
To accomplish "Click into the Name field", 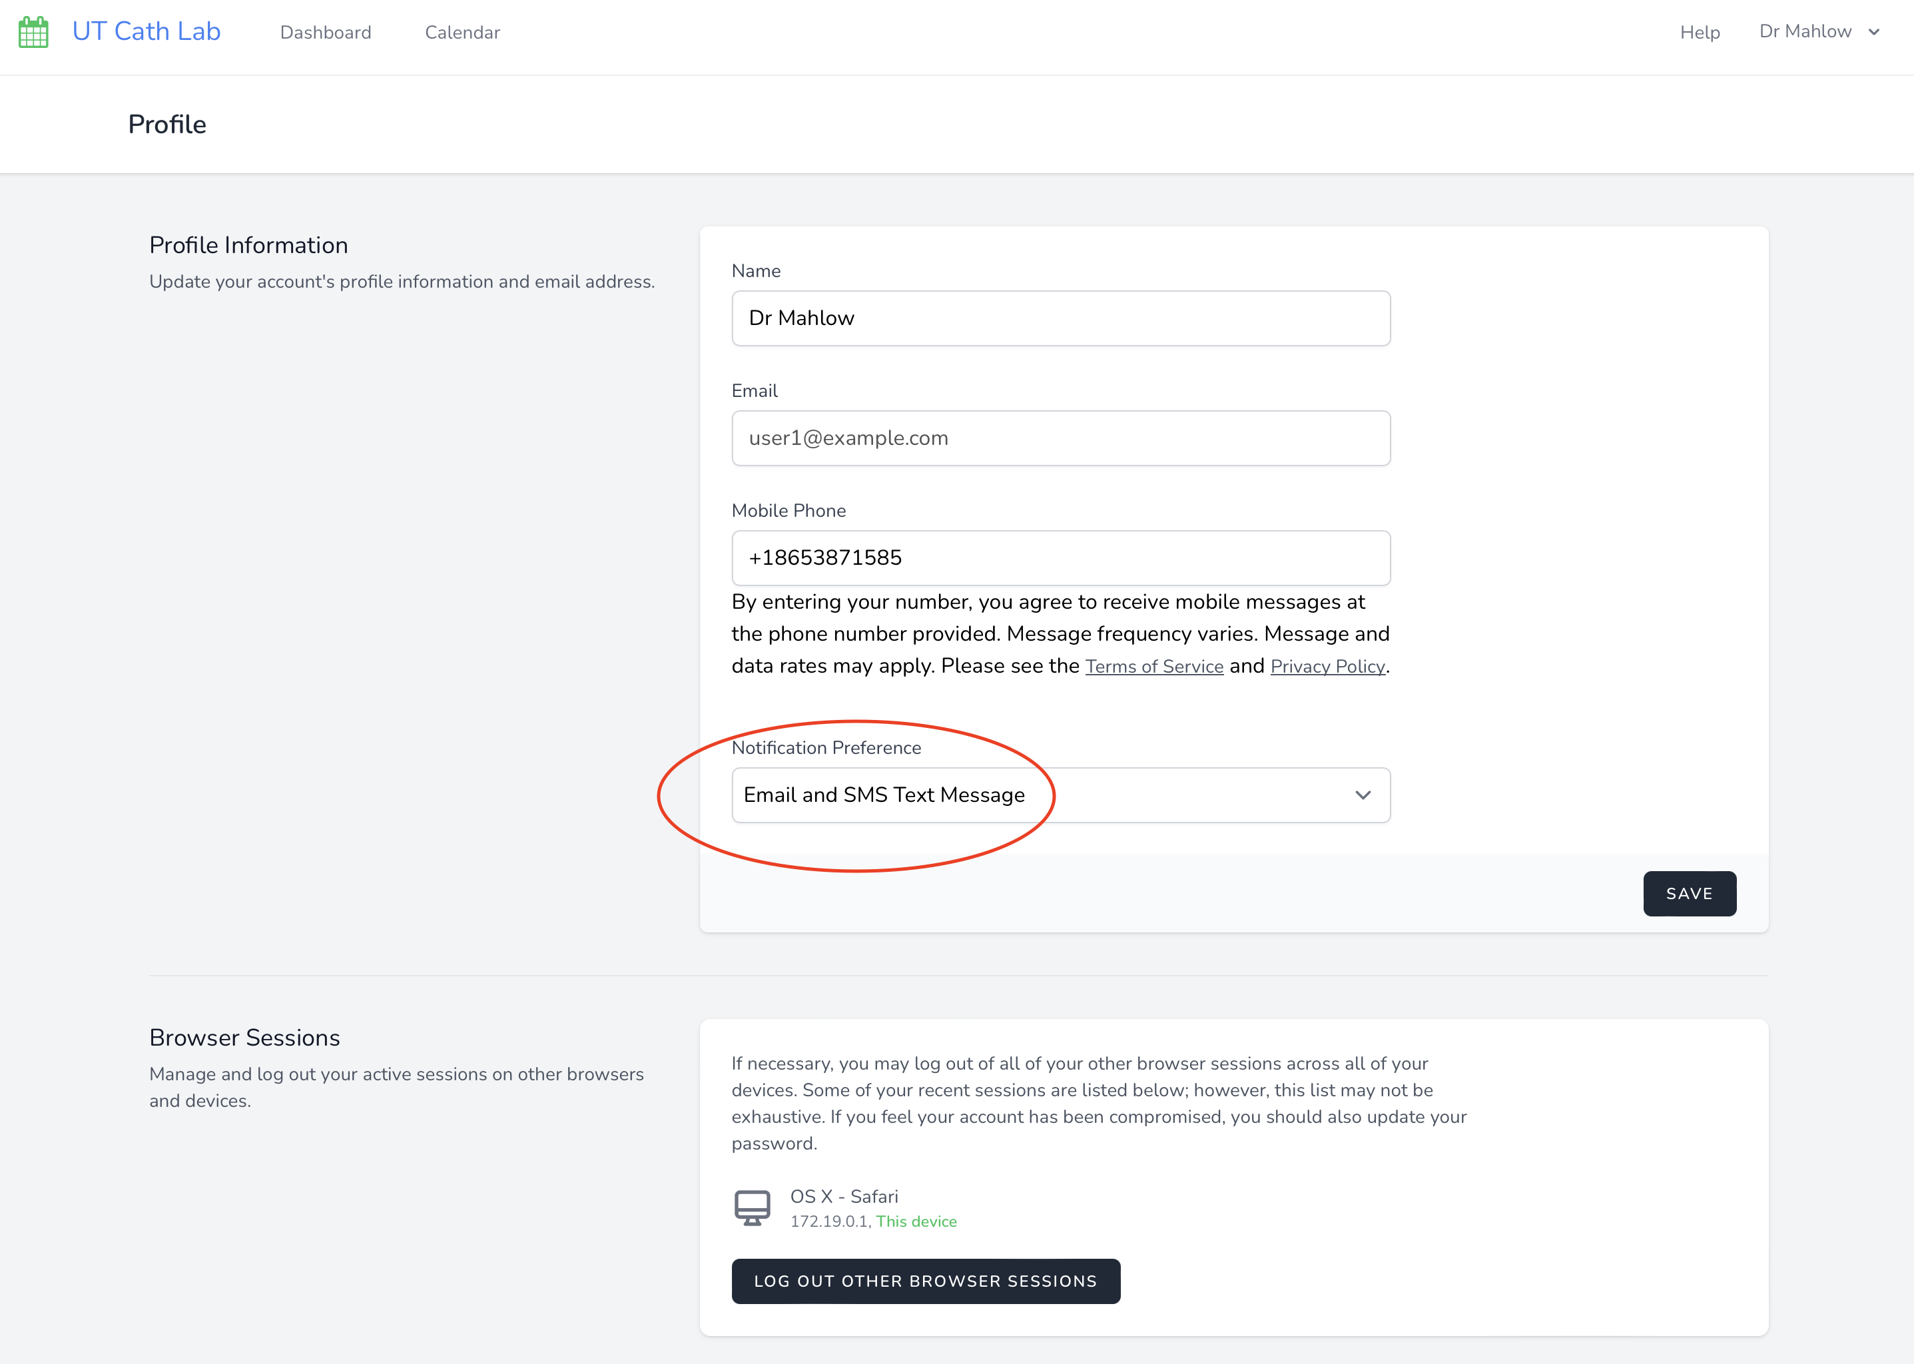I will (x=1060, y=318).
